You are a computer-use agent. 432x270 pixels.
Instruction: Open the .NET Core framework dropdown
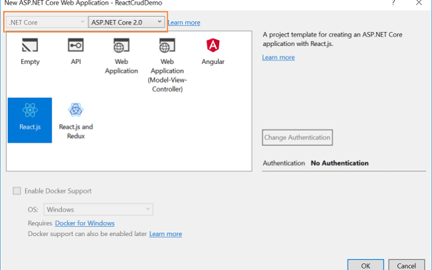[46, 22]
